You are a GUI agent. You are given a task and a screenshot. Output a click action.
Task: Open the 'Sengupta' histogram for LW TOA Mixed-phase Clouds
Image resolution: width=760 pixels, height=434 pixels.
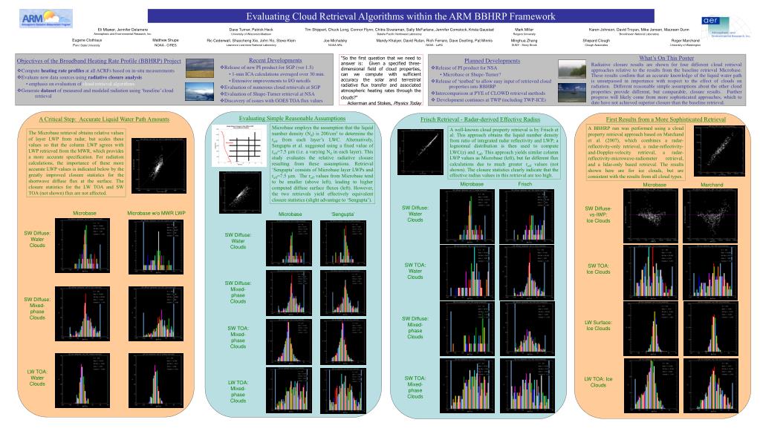pos(343,390)
